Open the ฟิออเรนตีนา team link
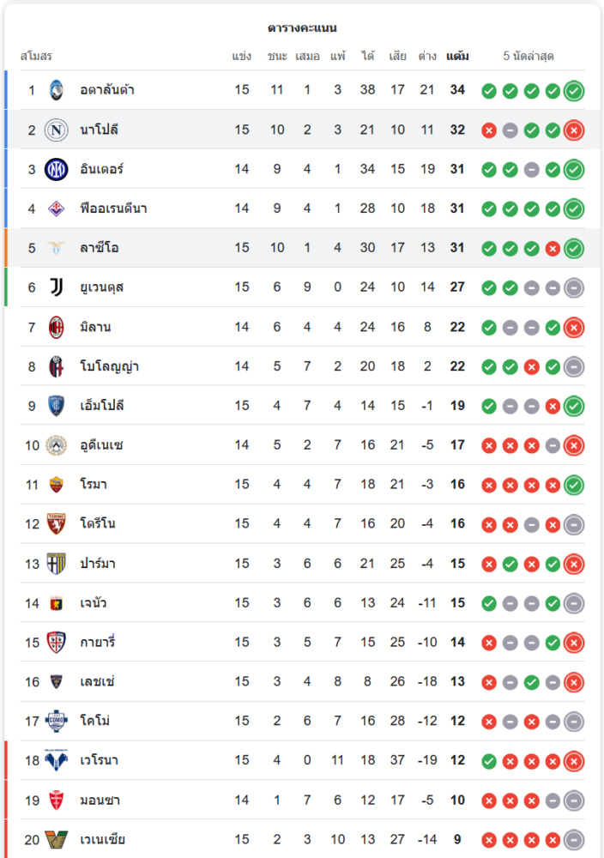The image size is (604, 858). (x=113, y=208)
